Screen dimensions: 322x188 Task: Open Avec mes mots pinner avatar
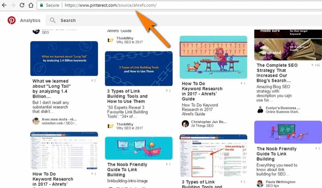tap(36, 121)
